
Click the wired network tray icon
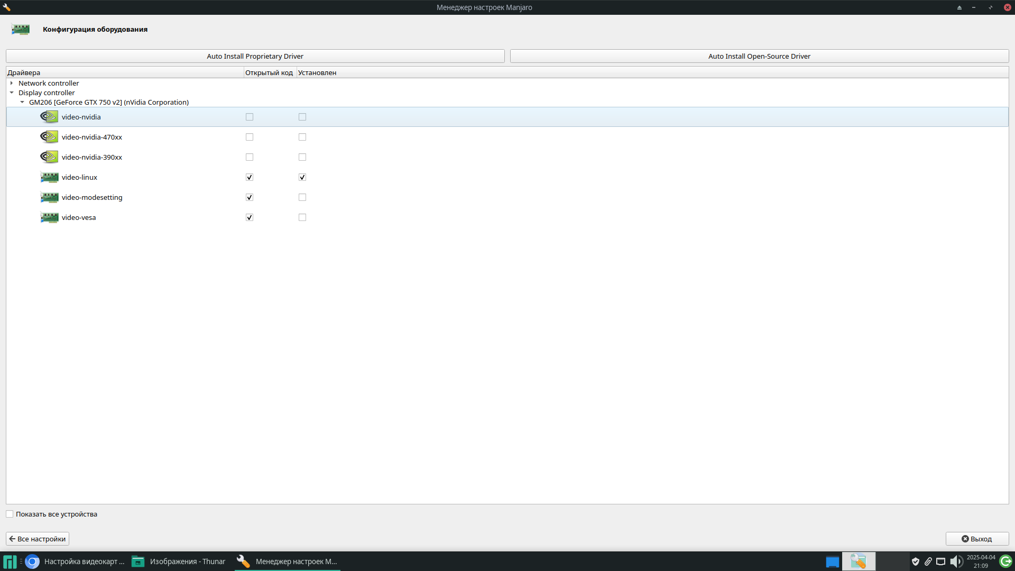pos(941,561)
